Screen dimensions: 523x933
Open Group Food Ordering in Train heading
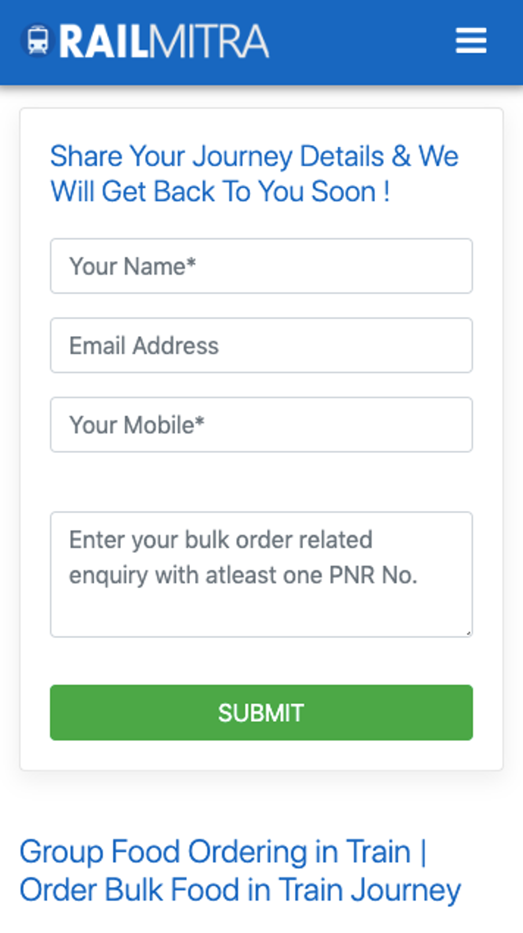coord(223,852)
